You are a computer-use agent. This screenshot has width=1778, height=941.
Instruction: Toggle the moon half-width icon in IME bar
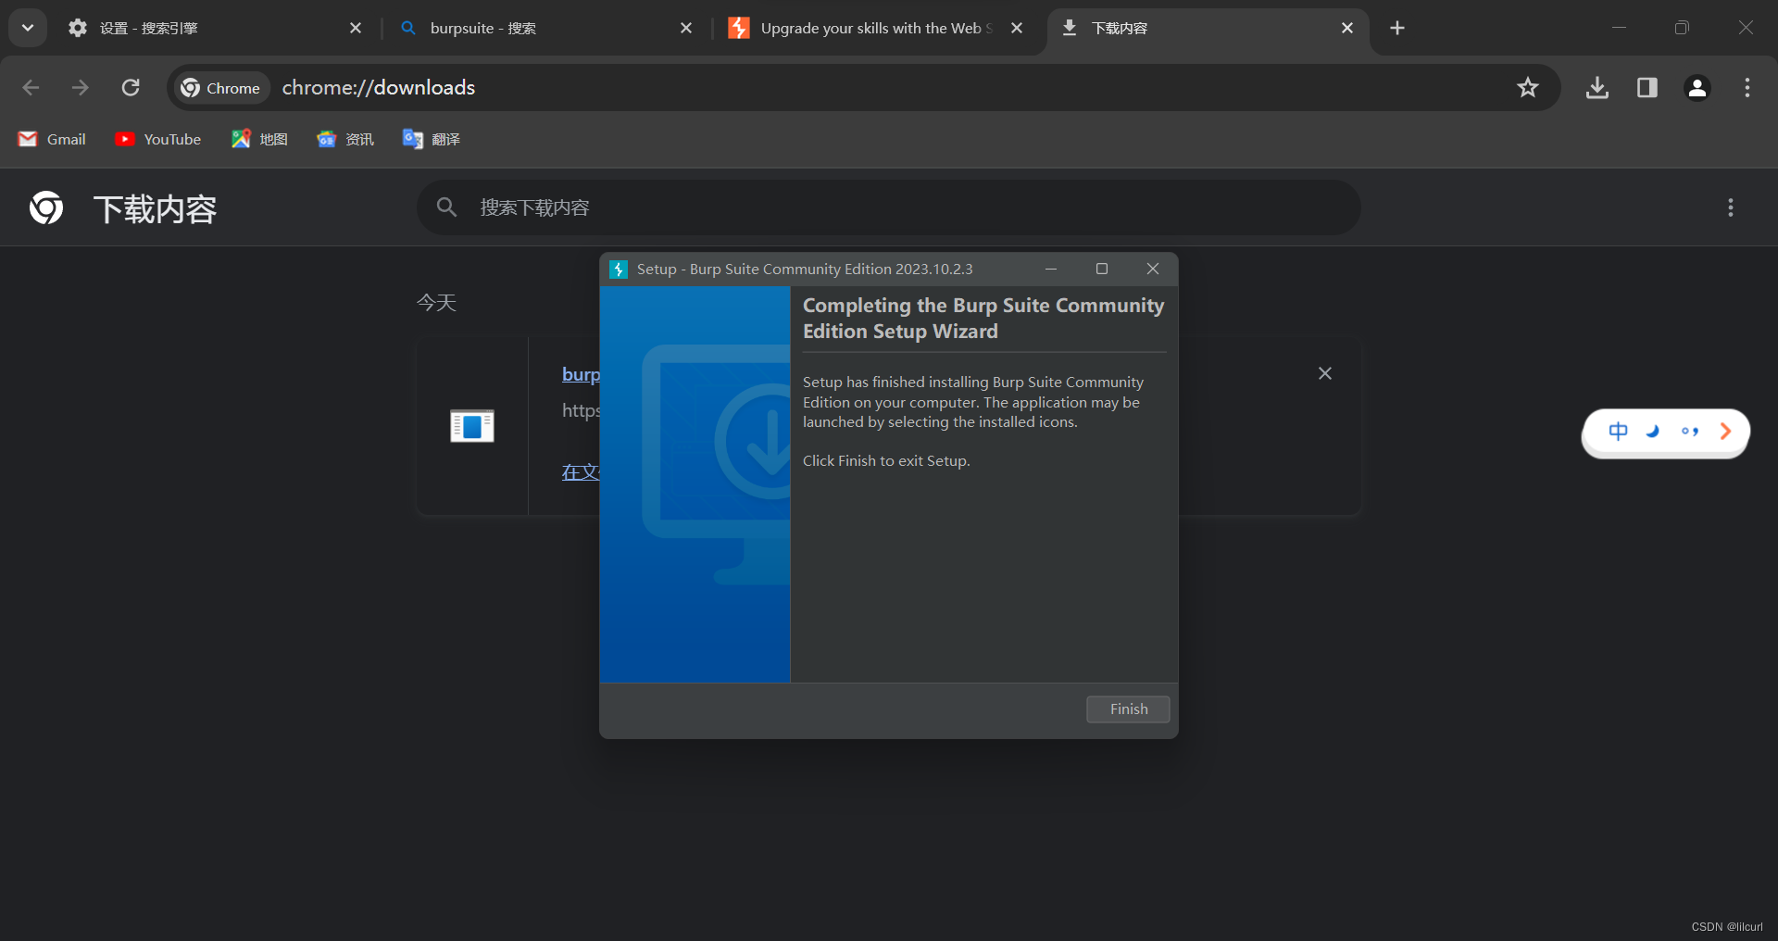pyautogui.click(x=1654, y=432)
